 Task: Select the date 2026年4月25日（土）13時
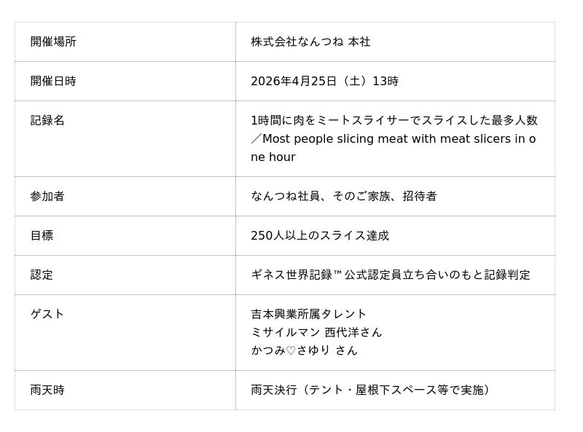coord(324,82)
